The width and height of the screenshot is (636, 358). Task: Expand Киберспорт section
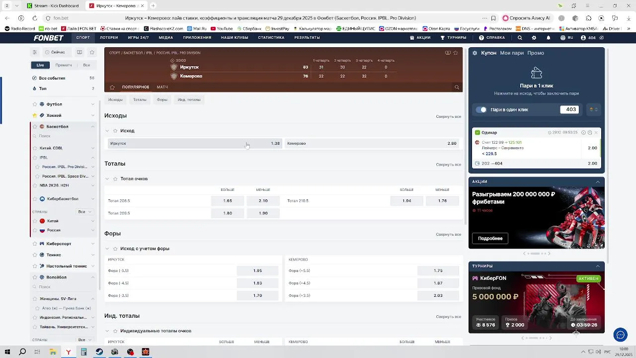(92, 244)
